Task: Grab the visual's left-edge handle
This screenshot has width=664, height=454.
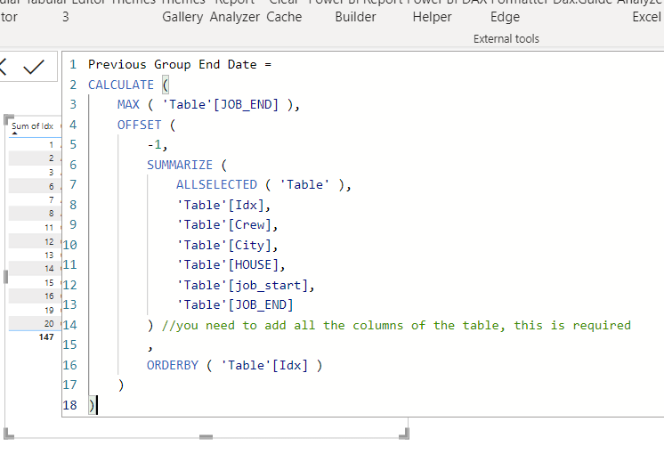Action: tap(5, 277)
